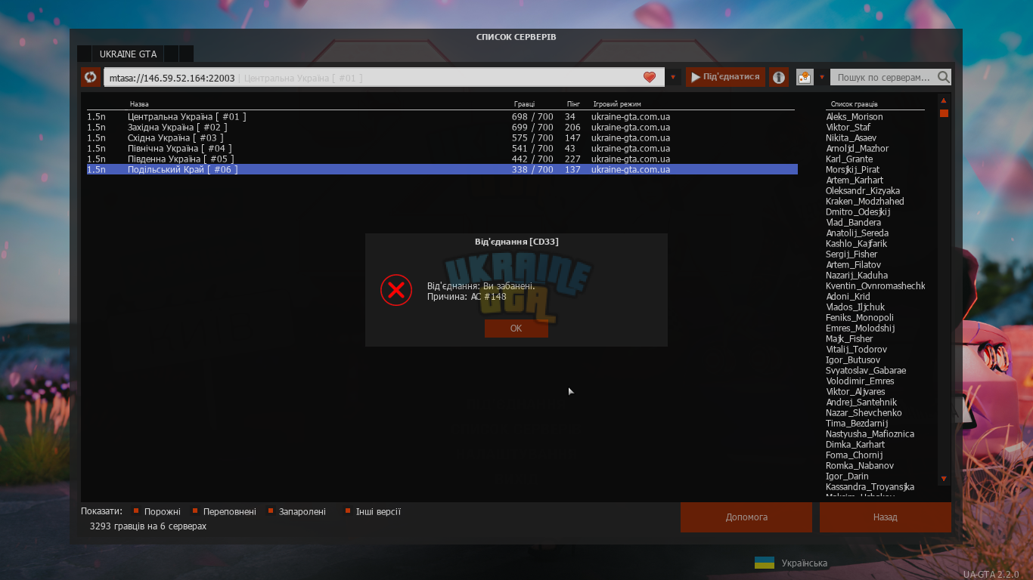Click the Українська language label

[805, 563]
